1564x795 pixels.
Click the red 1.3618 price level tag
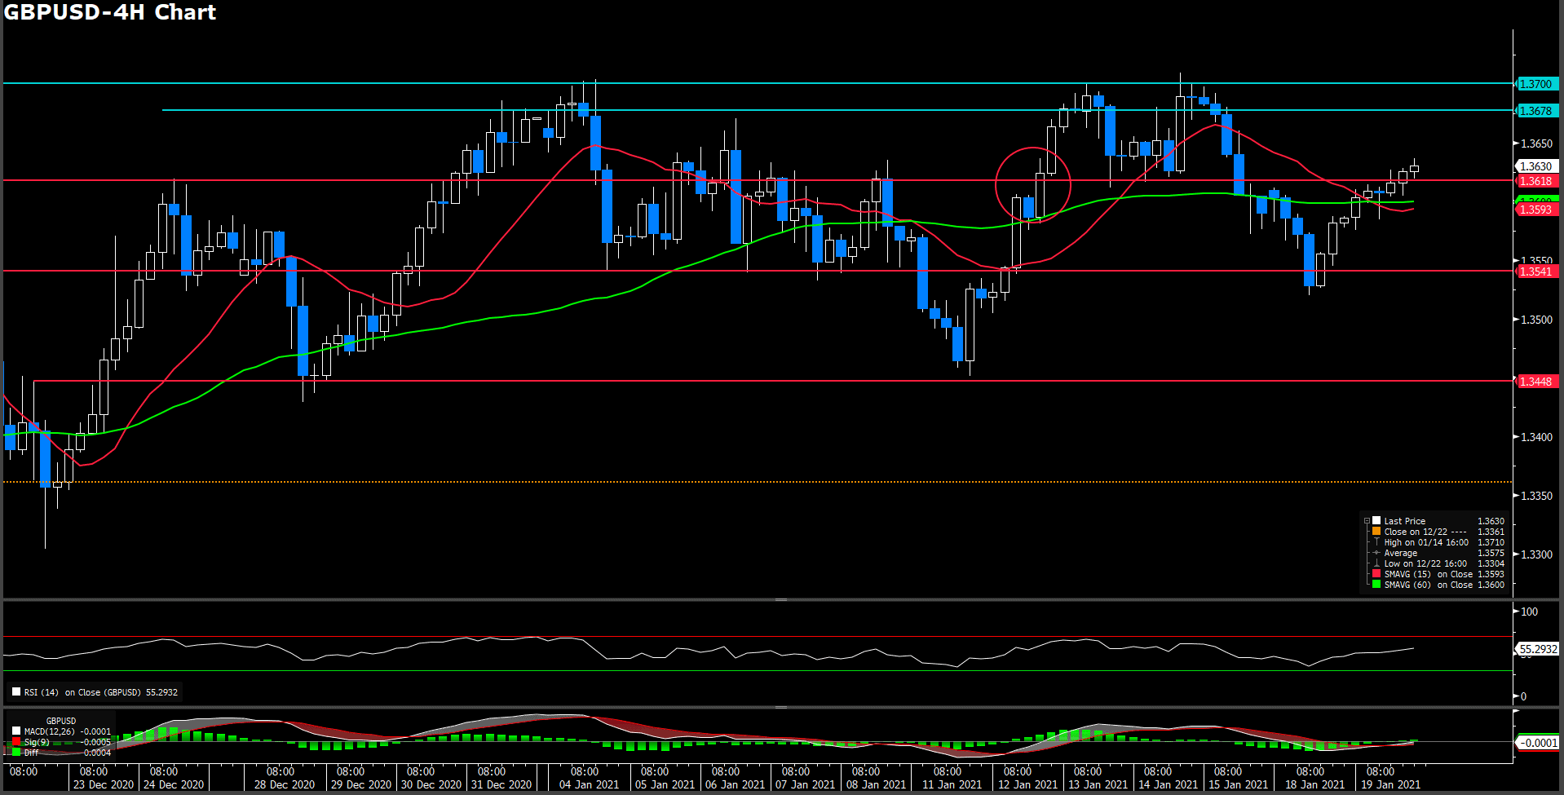(x=1537, y=181)
